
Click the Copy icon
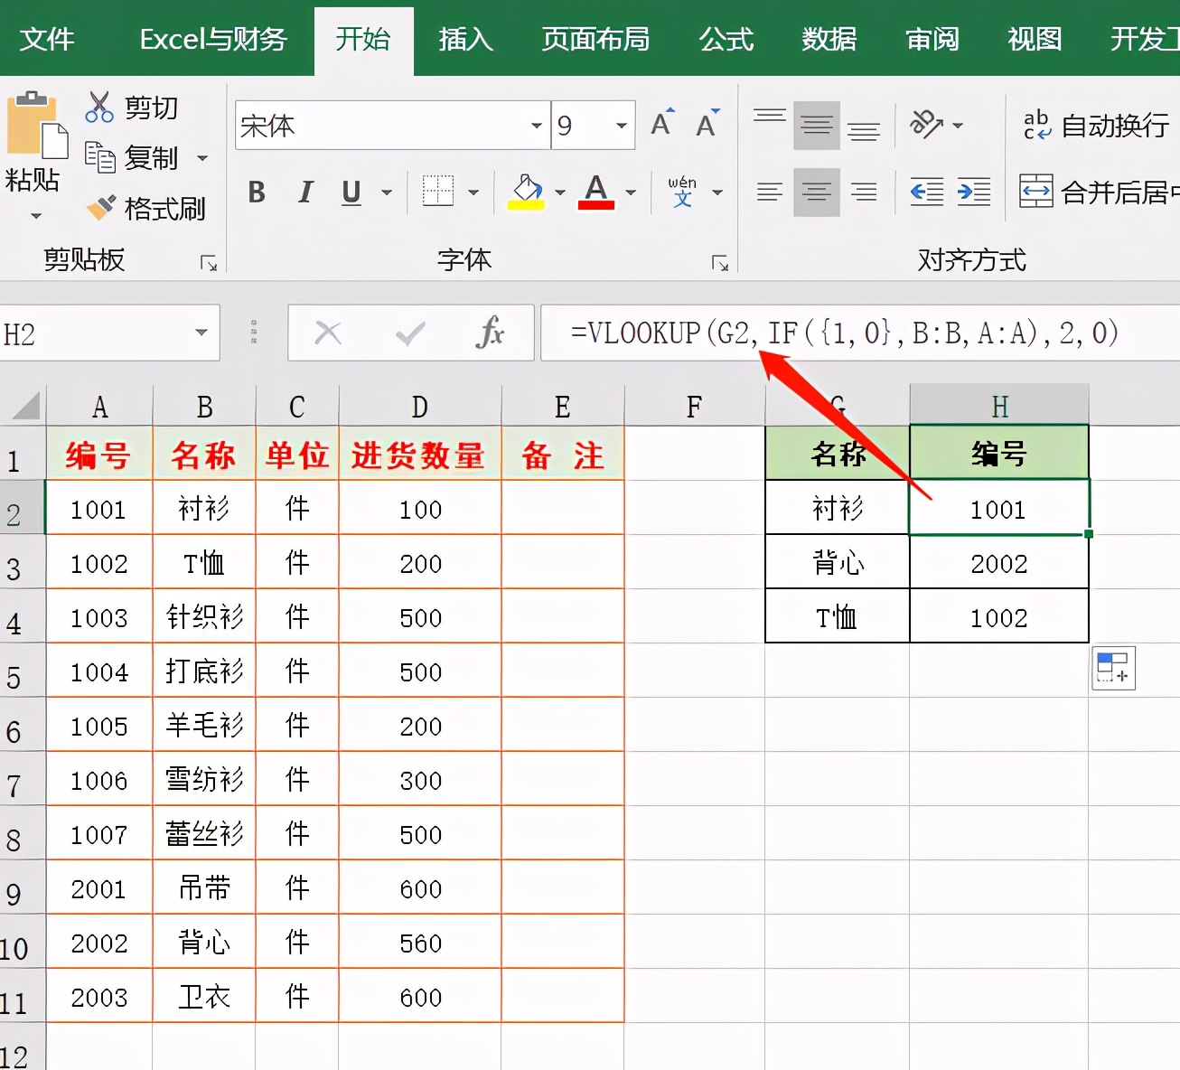[99, 157]
